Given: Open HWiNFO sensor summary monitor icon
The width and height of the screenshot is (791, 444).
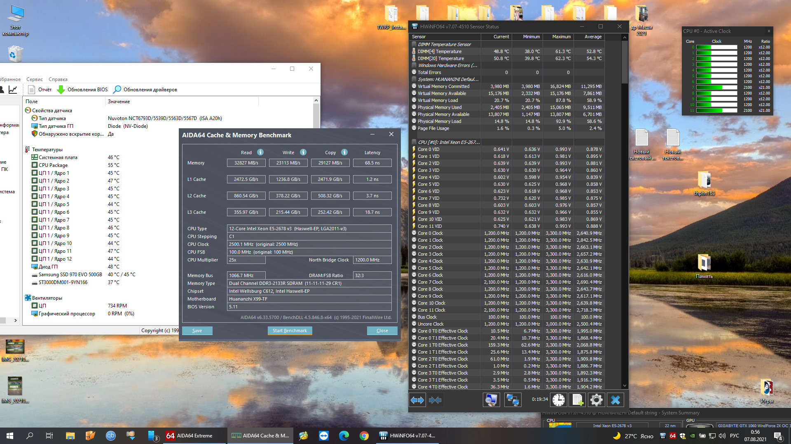Looking at the screenshot, I should click(x=491, y=400).
